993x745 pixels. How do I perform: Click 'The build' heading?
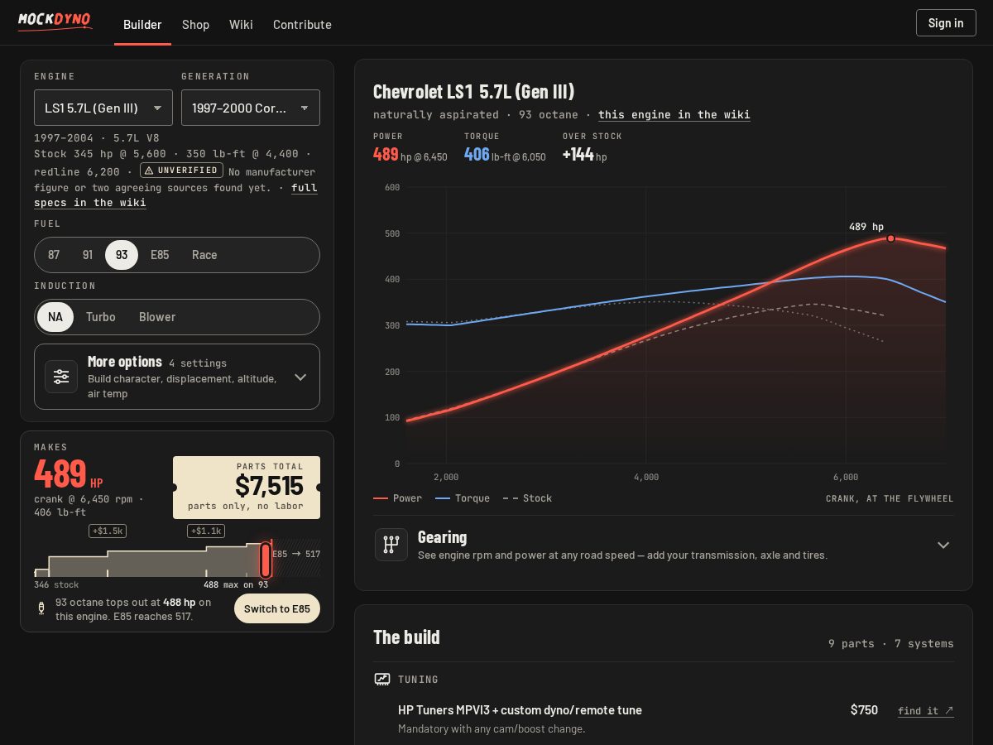pyautogui.click(x=406, y=637)
